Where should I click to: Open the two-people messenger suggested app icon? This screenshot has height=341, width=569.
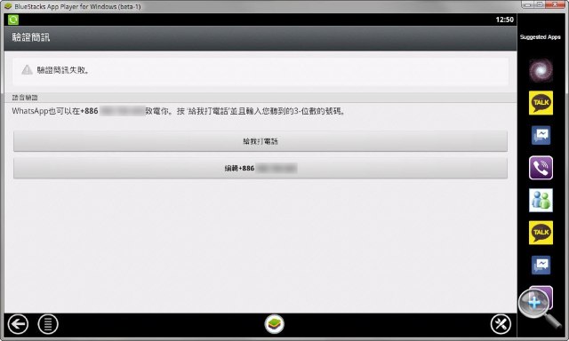pos(541,201)
